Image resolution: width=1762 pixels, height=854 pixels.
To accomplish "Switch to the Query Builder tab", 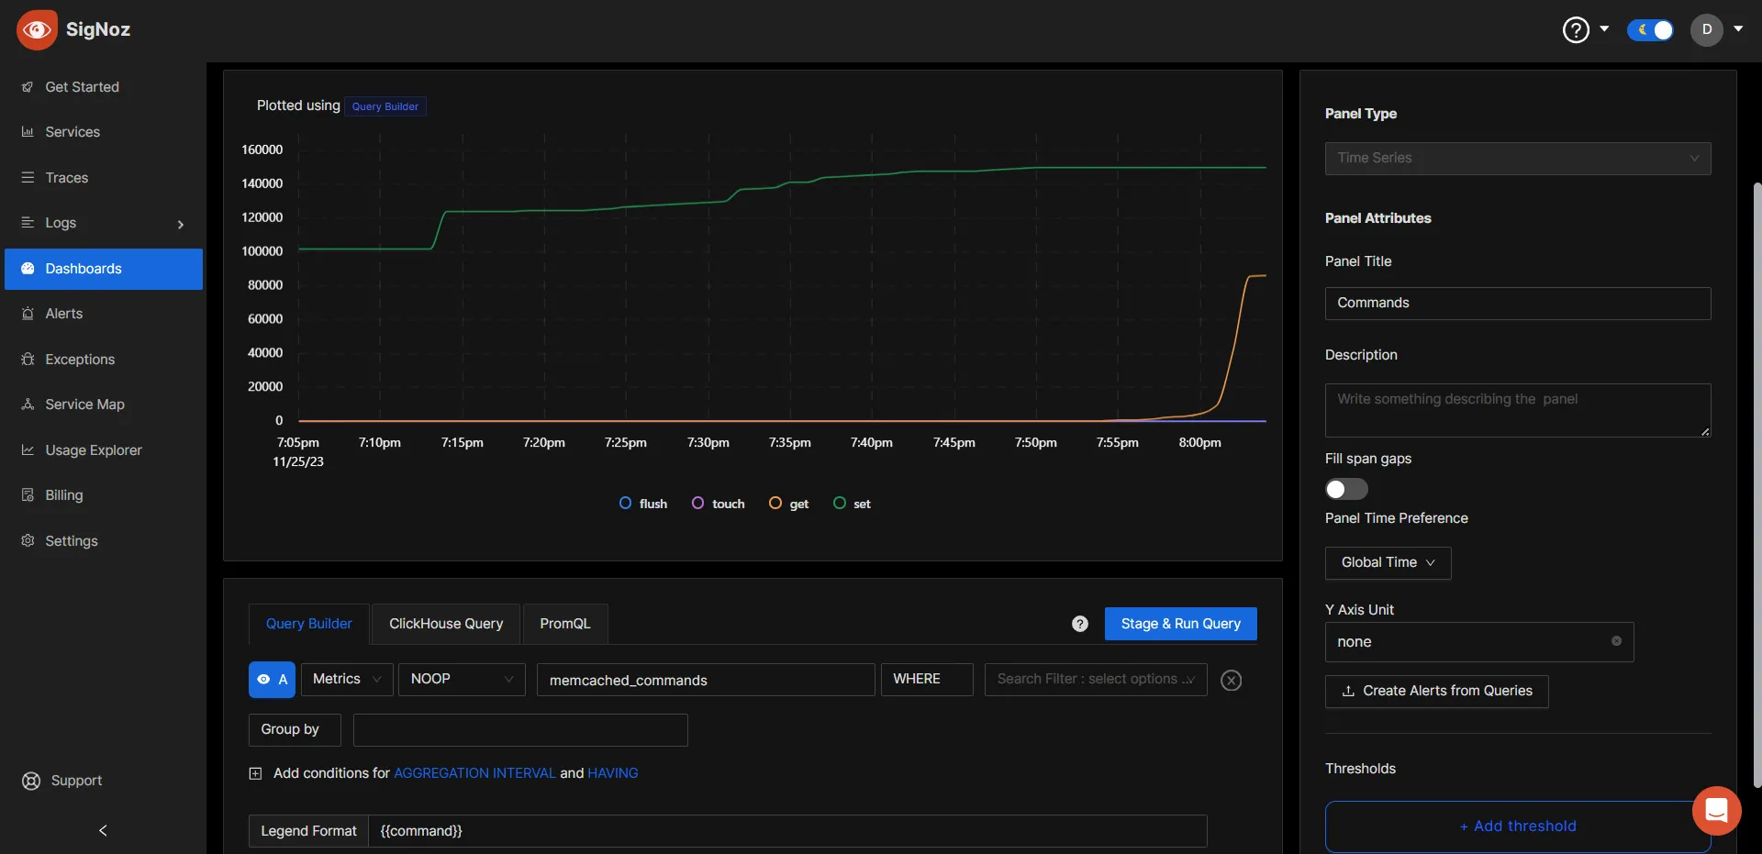I will click(x=309, y=624).
